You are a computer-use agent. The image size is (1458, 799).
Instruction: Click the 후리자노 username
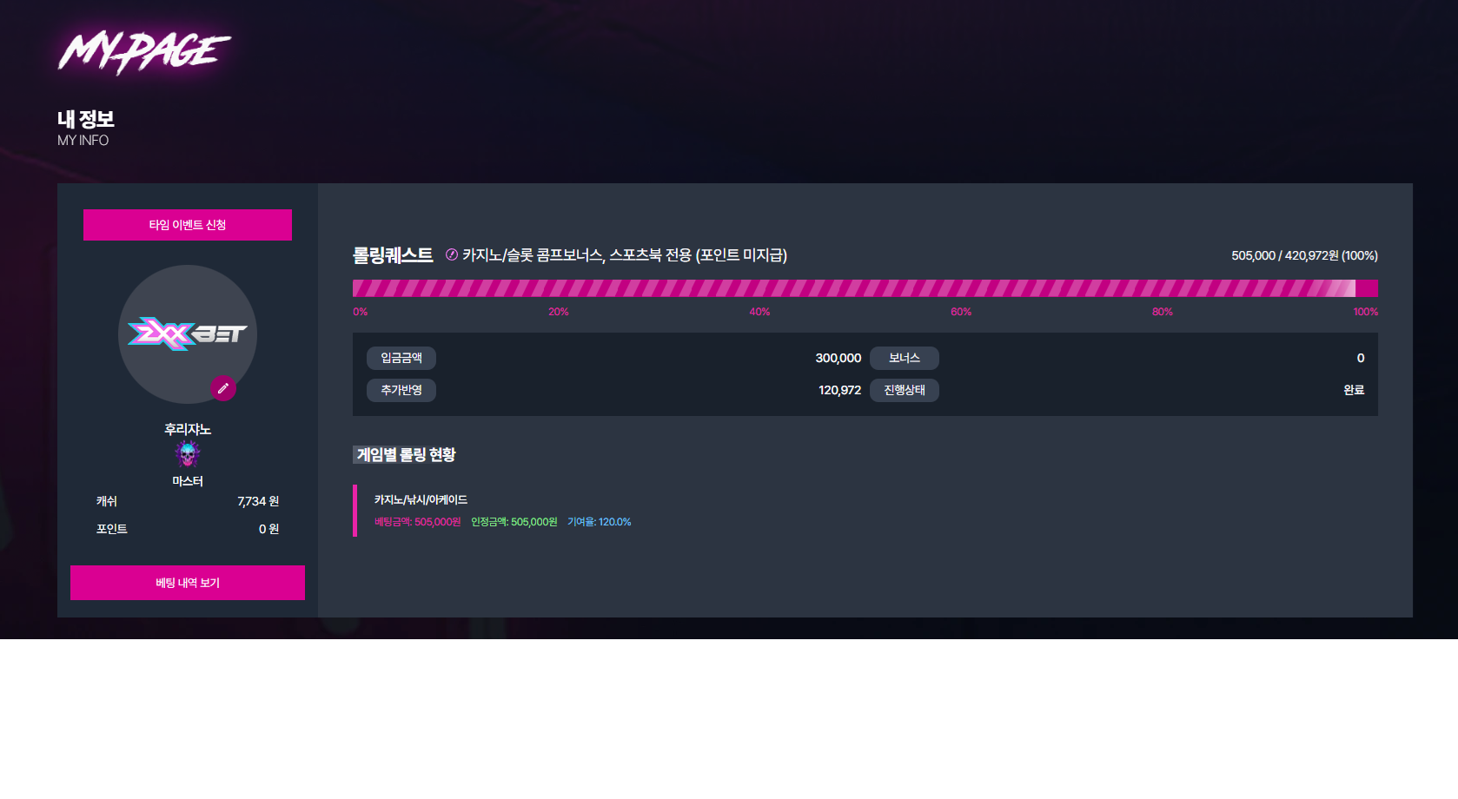[x=188, y=429]
